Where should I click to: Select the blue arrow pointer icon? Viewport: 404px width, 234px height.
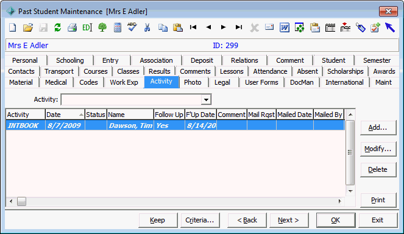390,27
